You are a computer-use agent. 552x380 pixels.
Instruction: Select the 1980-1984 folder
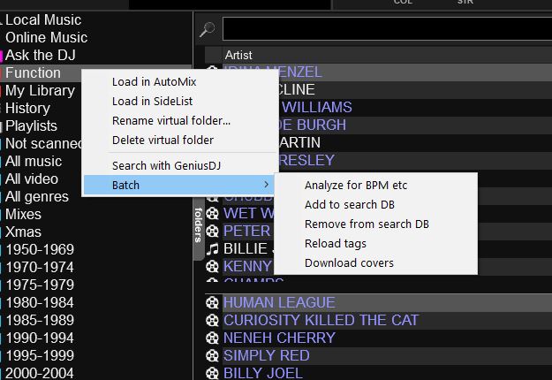[40, 302]
